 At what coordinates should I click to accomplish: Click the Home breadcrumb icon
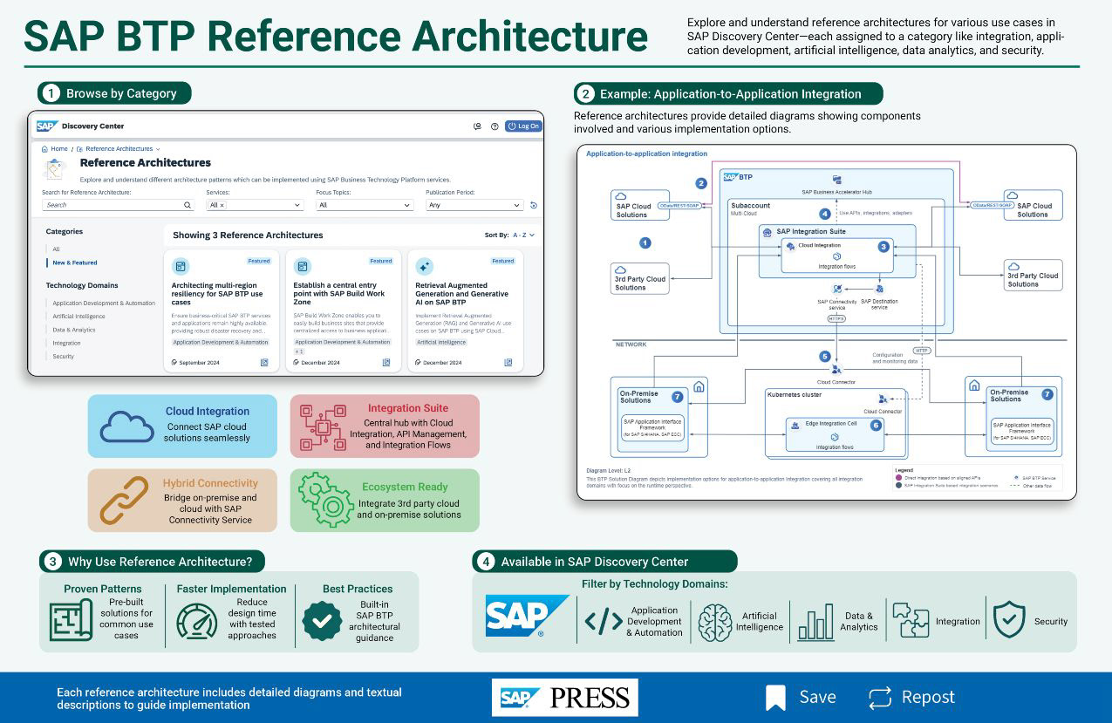45,149
